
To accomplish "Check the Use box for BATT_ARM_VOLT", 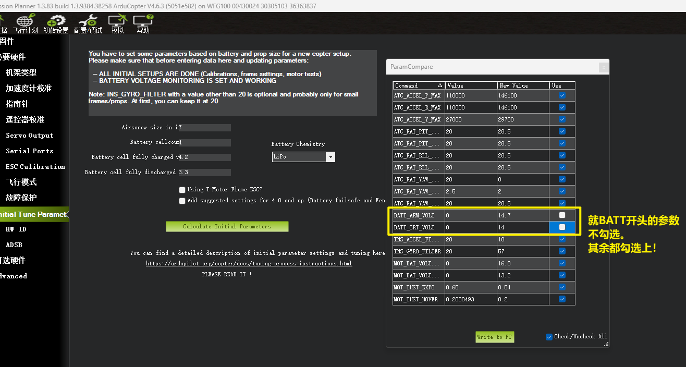I will pyautogui.click(x=562, y=215).
